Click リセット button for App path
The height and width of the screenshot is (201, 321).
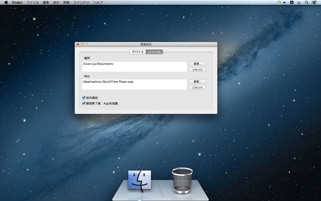(x=197, y=88)
